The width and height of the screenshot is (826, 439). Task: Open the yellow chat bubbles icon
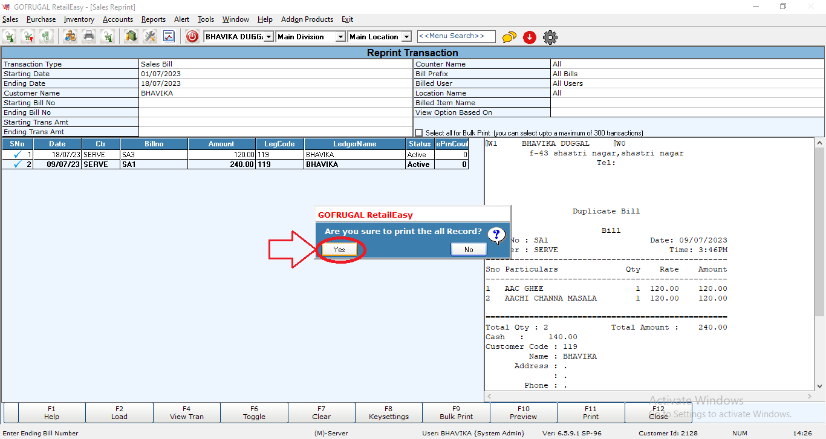click(x=509, y=37)
